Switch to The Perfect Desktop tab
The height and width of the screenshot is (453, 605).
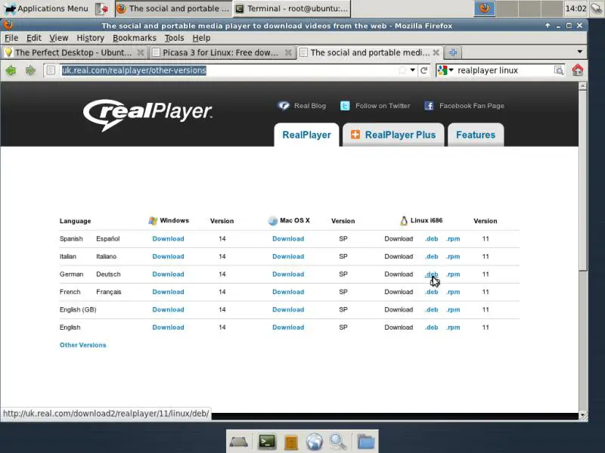(x=73, y=52)
